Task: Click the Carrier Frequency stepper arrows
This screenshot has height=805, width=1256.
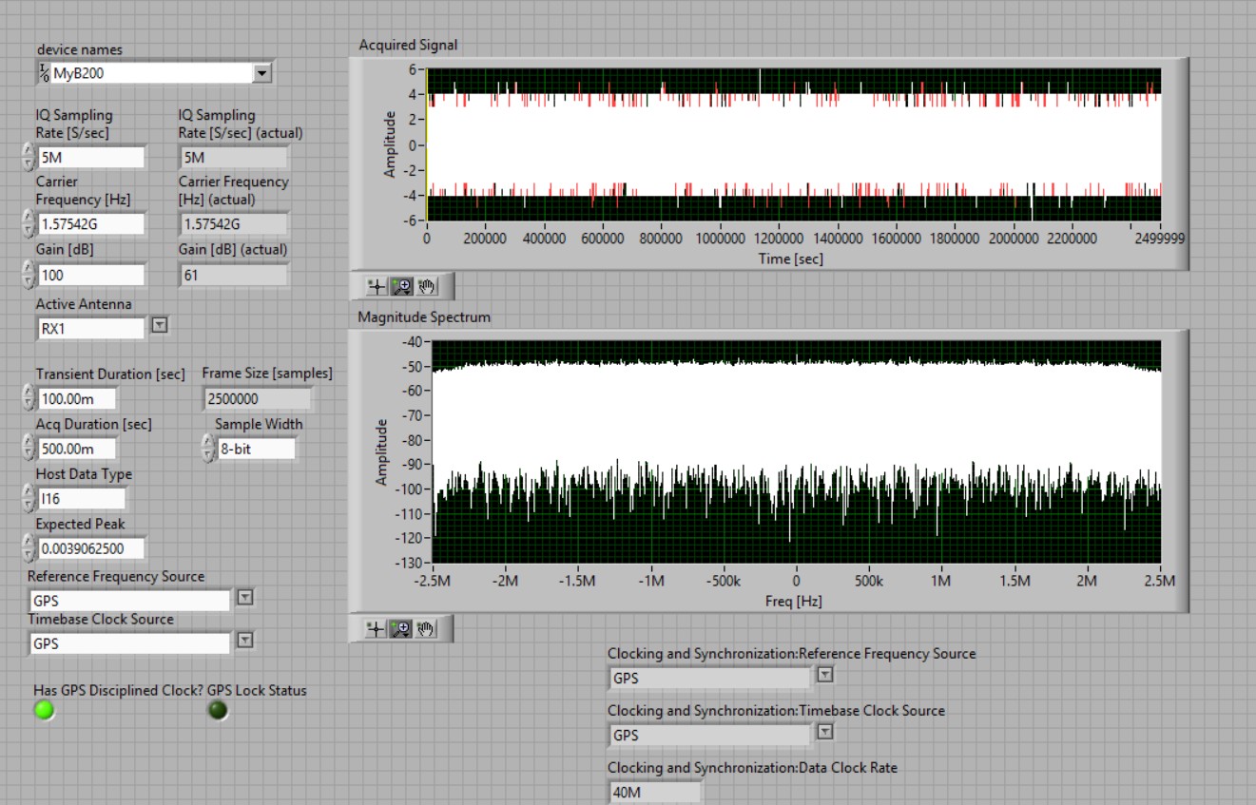Action: [28, 224]
